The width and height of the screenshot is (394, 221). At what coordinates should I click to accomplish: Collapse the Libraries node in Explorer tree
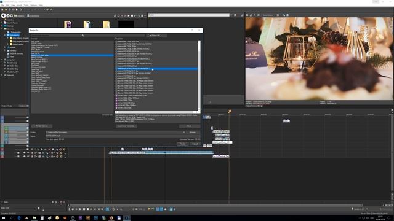pos(2,29)
